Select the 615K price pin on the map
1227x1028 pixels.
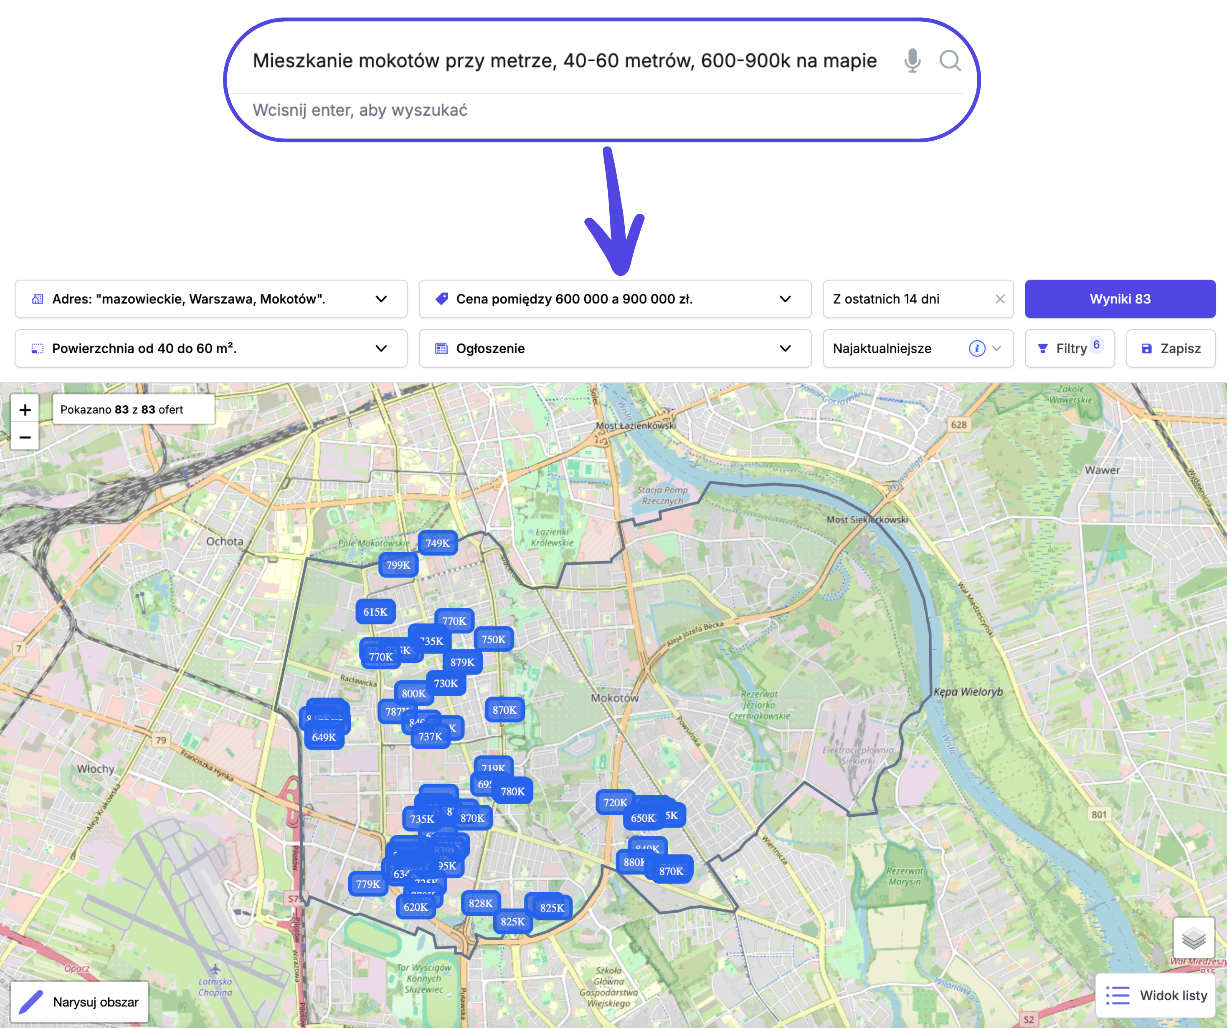coord(376,611)
